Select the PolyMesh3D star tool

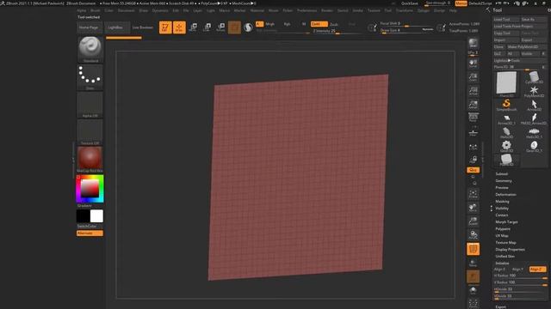(x=534, y=92)
